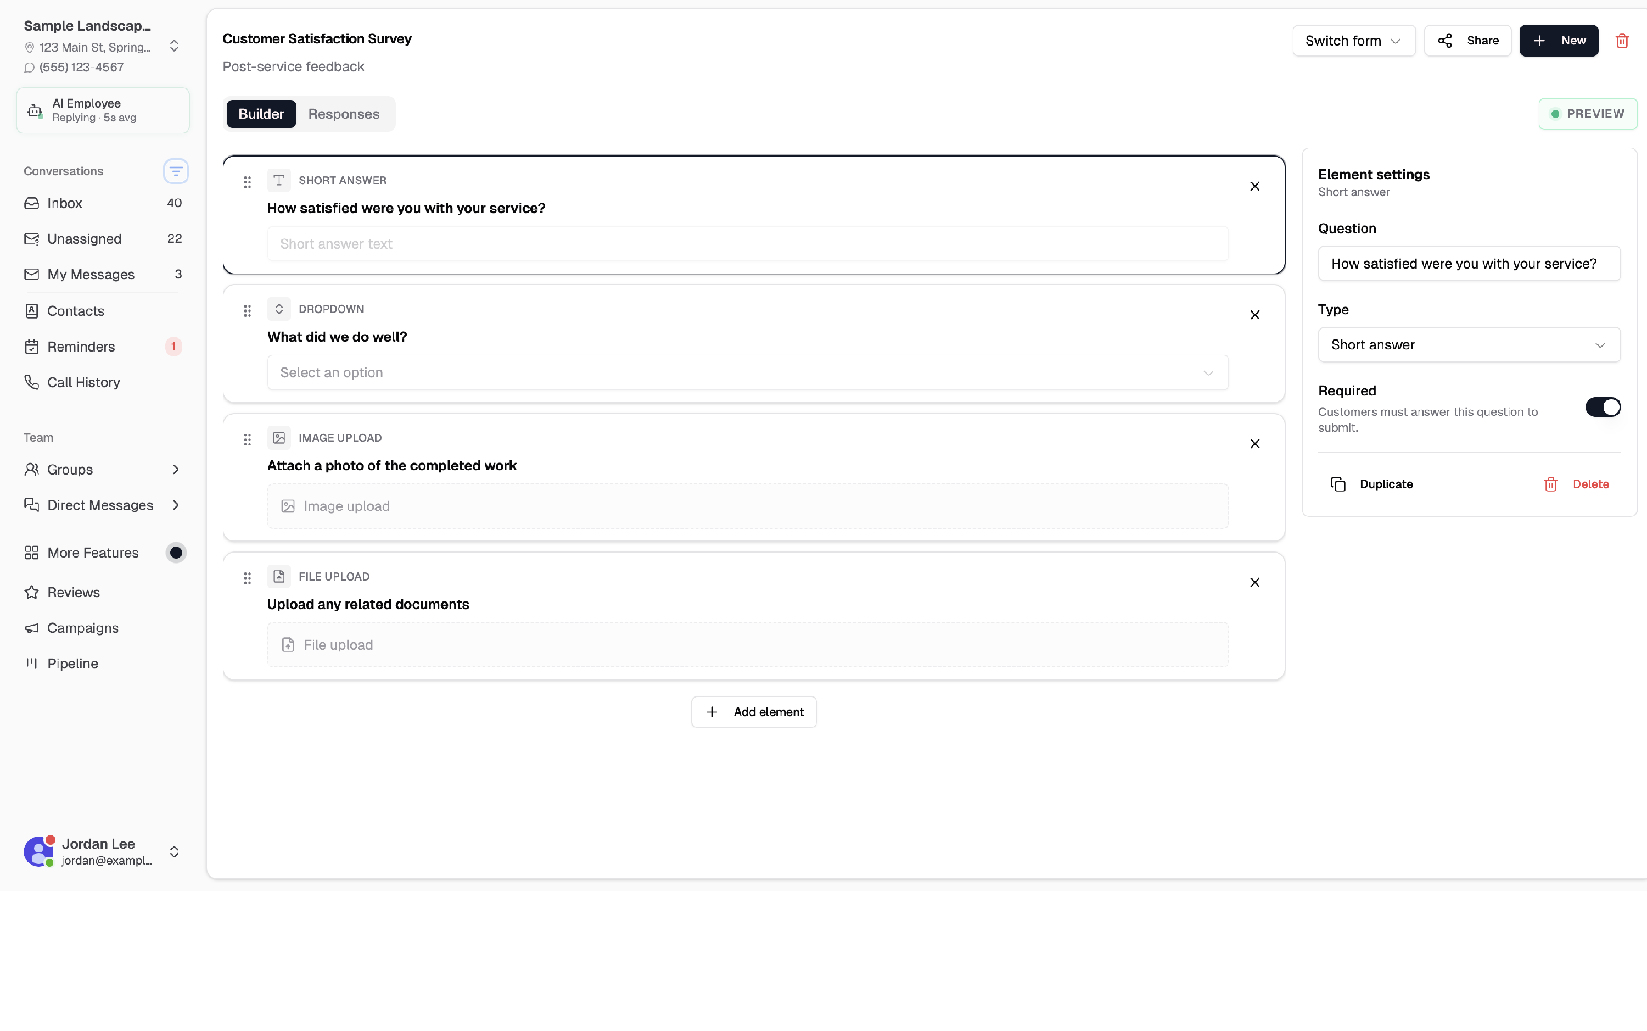Screen dimensions: 1647x1031
Task: Click the Add element button
Action: [x=754, y=712]
